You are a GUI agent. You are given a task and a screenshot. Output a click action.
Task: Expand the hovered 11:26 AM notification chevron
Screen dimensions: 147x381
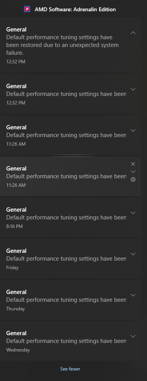[x=133, y=172]
